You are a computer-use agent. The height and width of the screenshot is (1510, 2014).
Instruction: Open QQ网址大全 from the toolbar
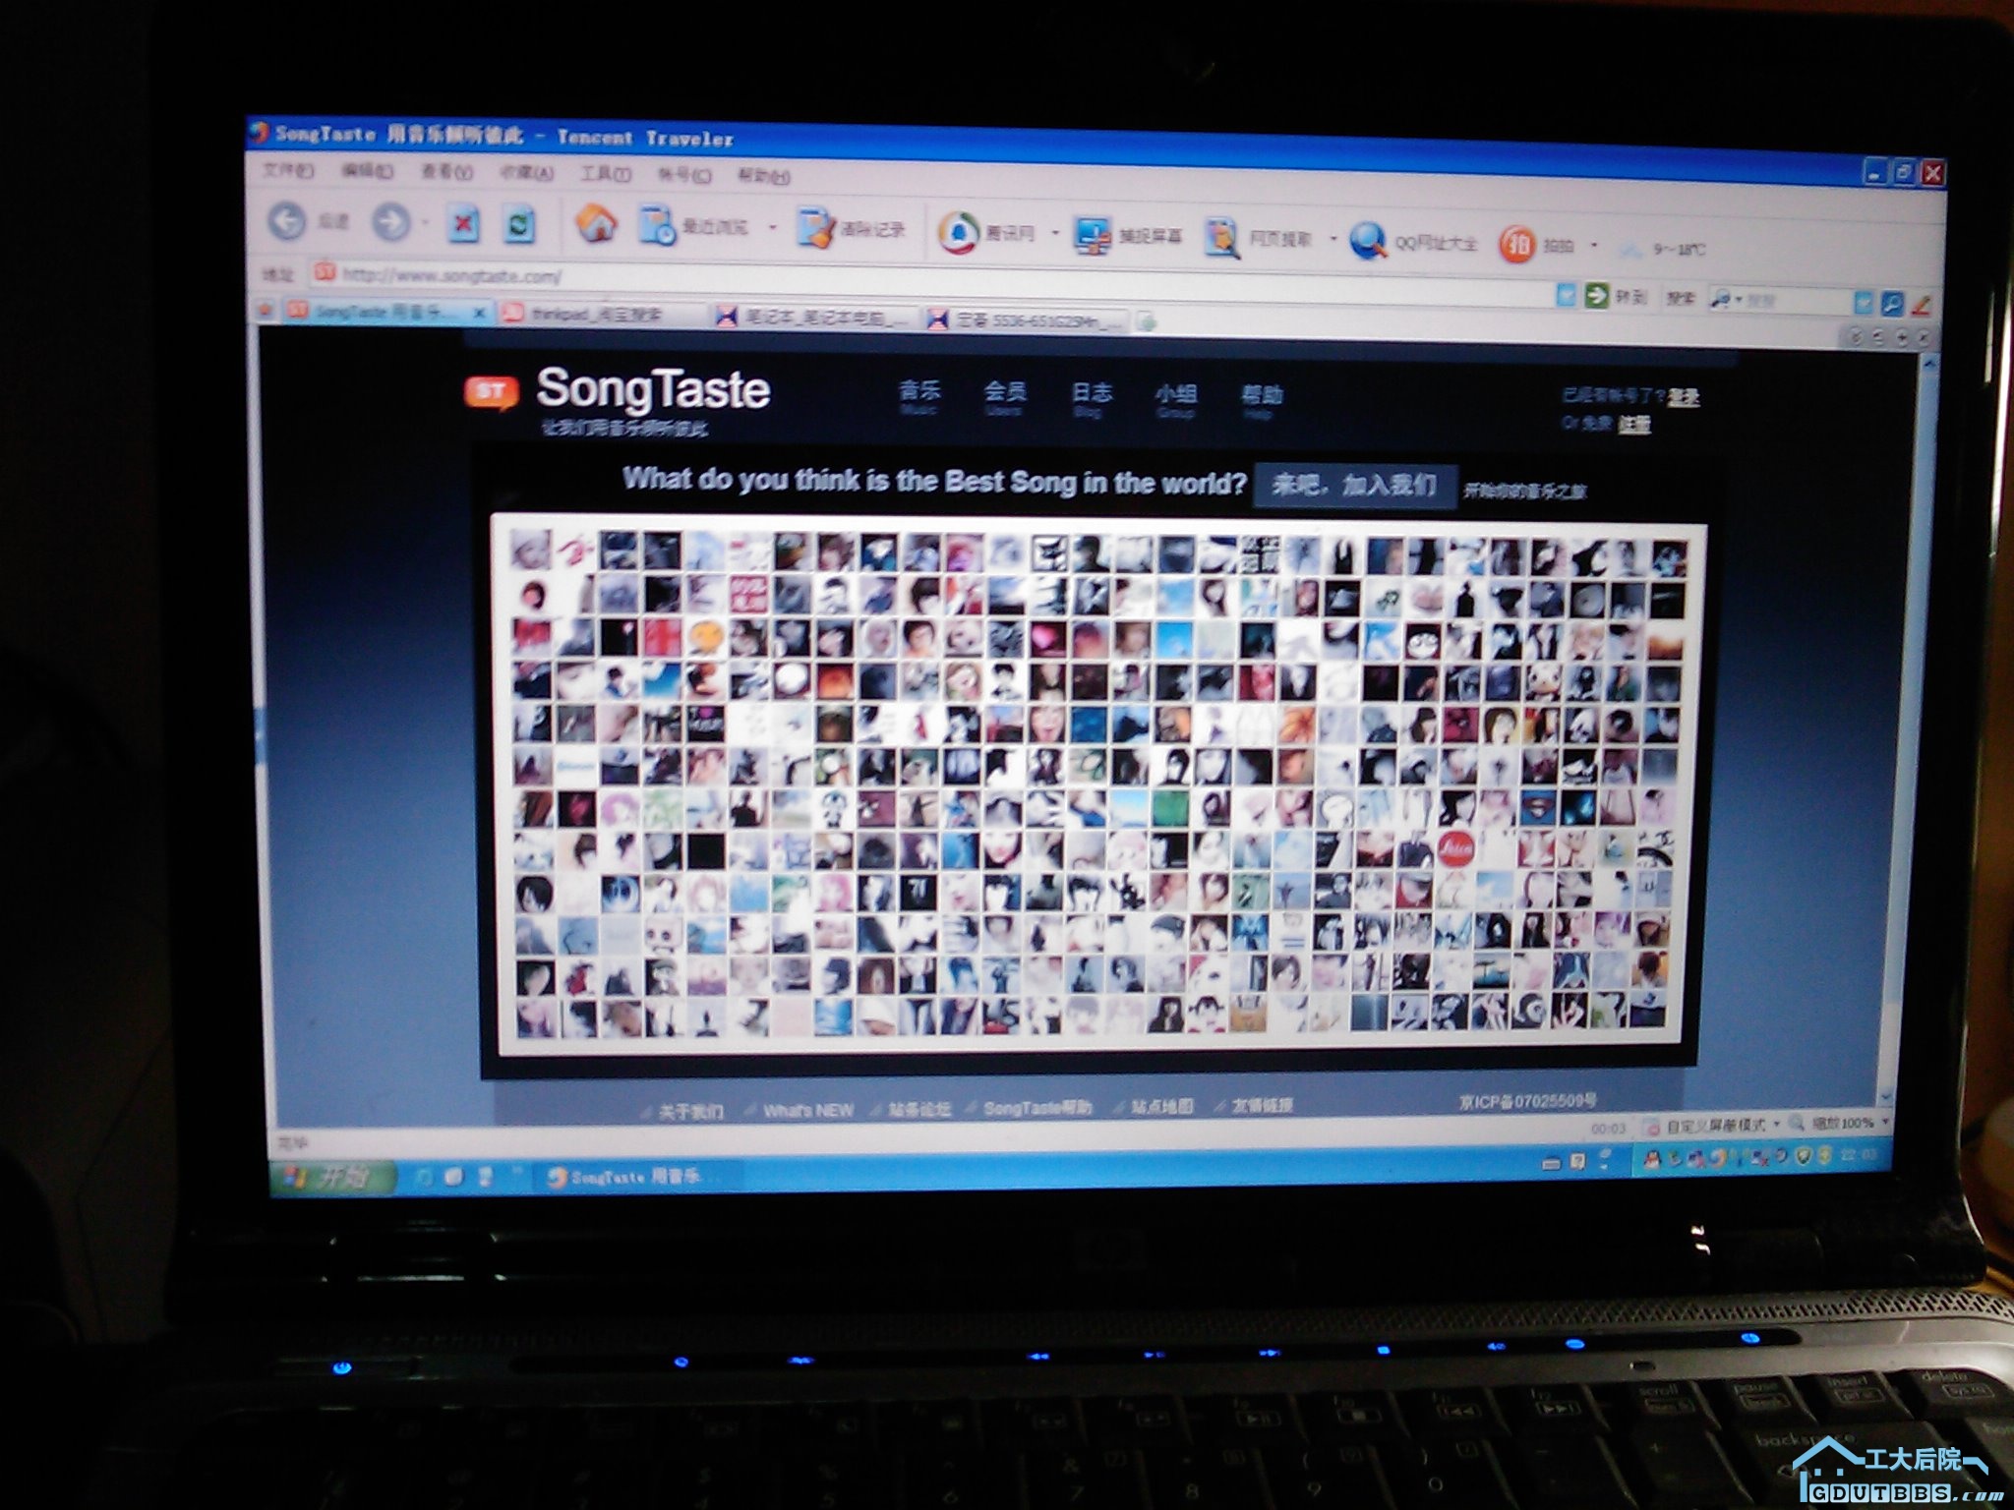(x=1369, y=241)
